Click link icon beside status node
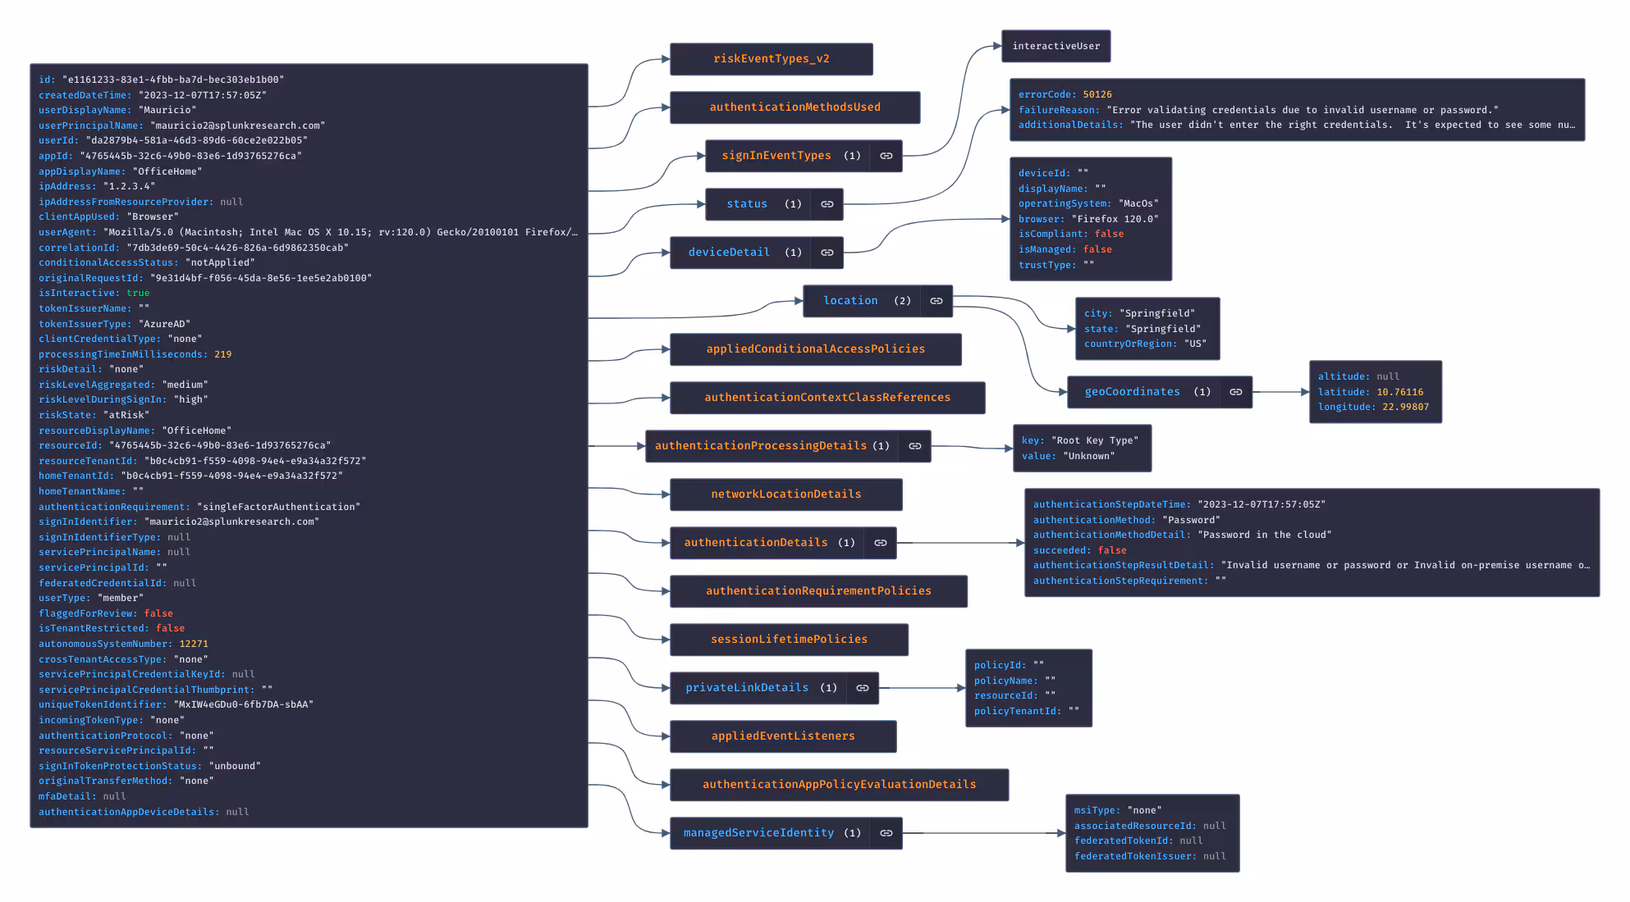This screenshot has height=902, width=1630. [x=826, y=204]
